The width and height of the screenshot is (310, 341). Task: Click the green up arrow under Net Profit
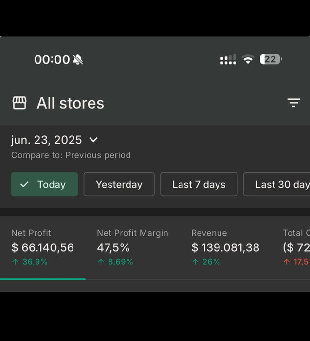point(15,262)
